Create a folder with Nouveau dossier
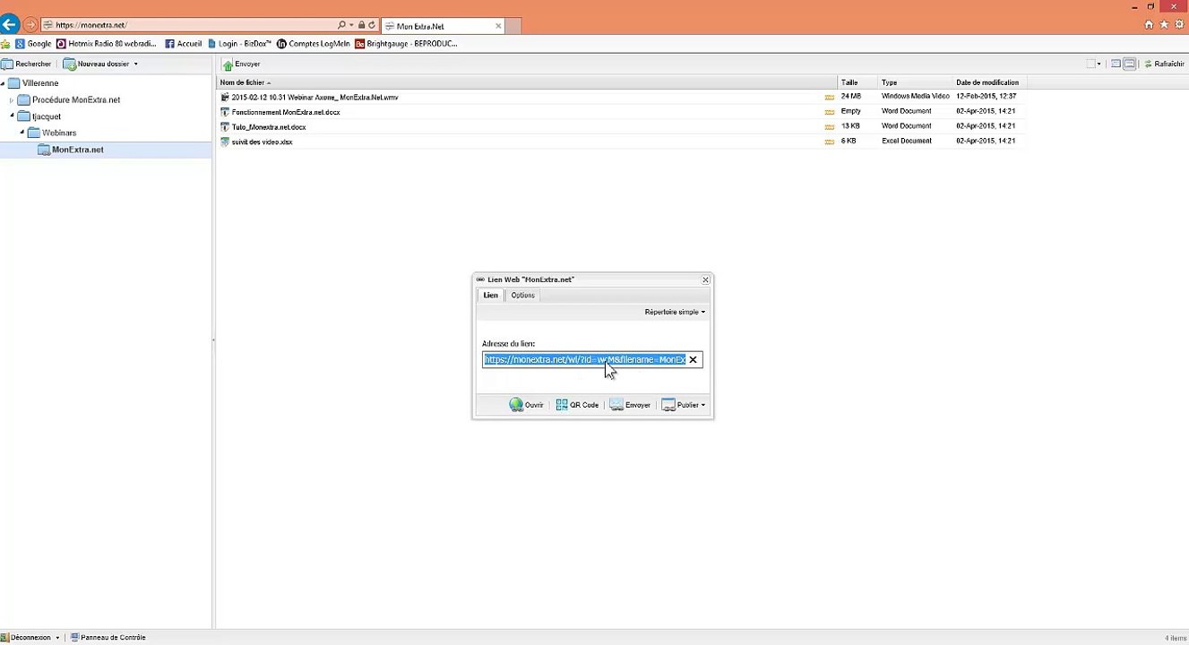The image size is (1189, 645). click(97, 64)
